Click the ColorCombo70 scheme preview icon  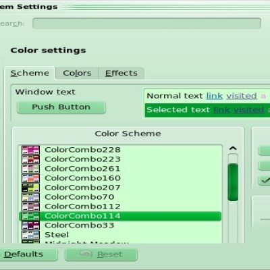coord(30,197)
